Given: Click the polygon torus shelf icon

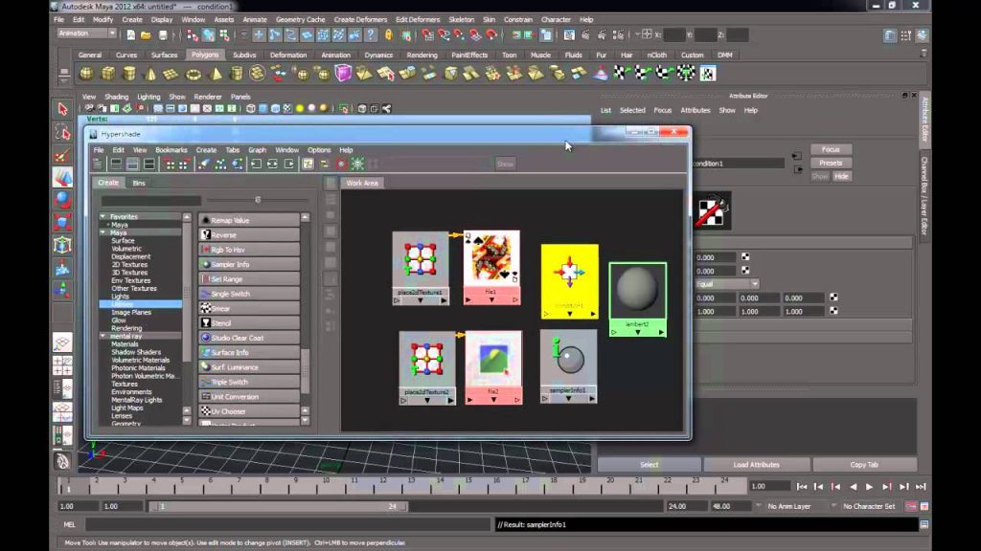Looking at the screenshot, I should (x=194, y=74).
